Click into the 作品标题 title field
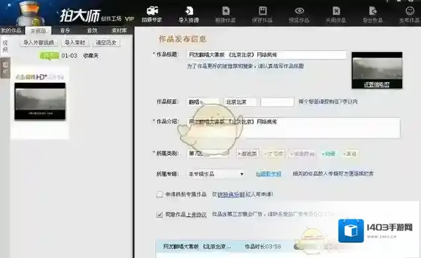 coord(267,55)
